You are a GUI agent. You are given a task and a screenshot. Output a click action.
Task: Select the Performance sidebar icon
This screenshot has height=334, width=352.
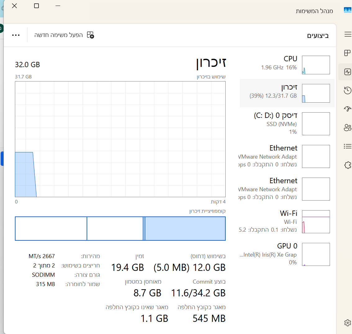tap(347, 72)
